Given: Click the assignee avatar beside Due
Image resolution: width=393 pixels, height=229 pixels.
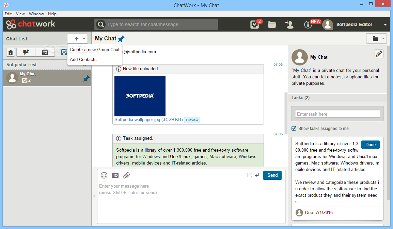Looking at the screenshot, I should [x=299, y=212].
